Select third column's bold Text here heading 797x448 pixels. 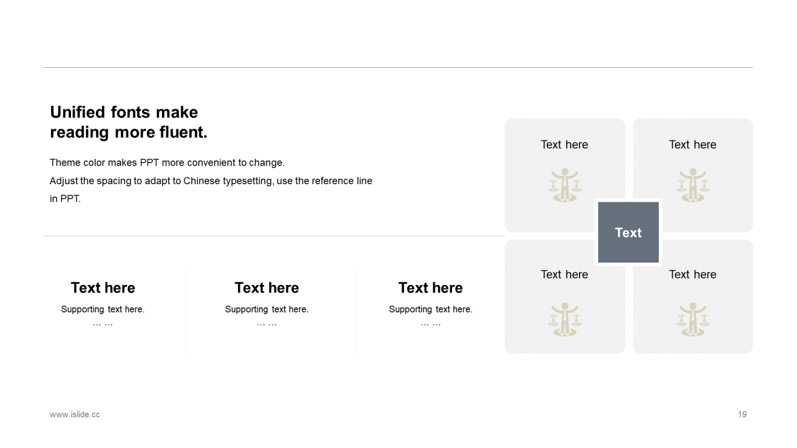(430, 287)
